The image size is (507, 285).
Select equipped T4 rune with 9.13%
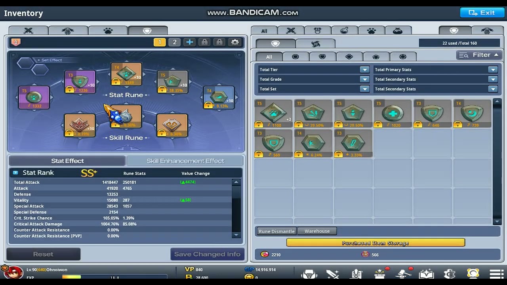pos(219,97)
